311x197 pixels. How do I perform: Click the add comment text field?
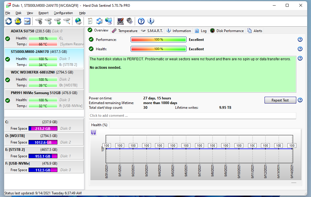tap(192, 116)
